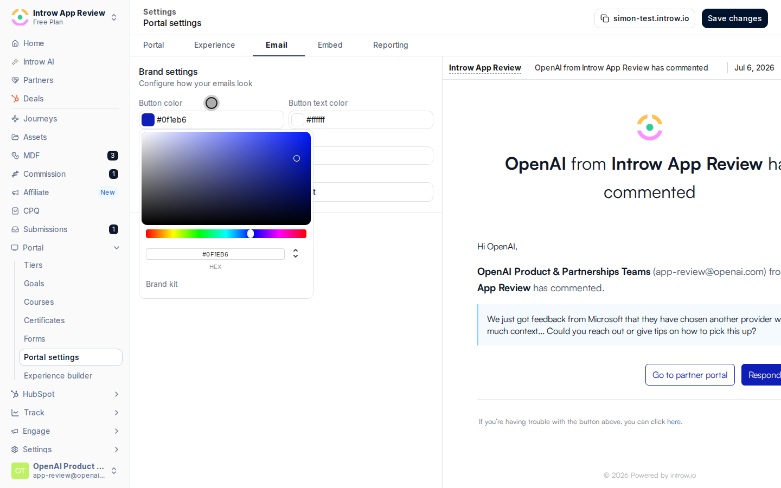Collapse the Portal section chevron
Viewport: 781px width, 488px height.
117,248
